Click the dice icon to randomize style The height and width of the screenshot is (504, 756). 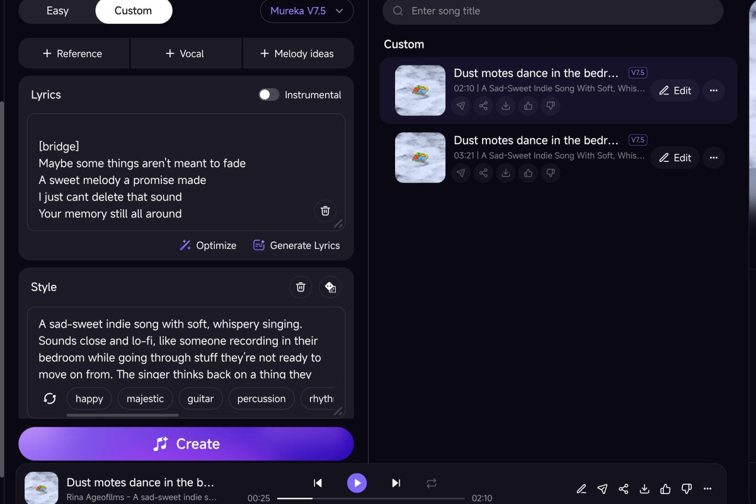pos(330,287)
